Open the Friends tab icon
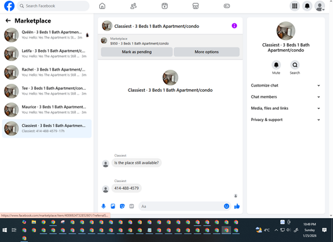 133,6
